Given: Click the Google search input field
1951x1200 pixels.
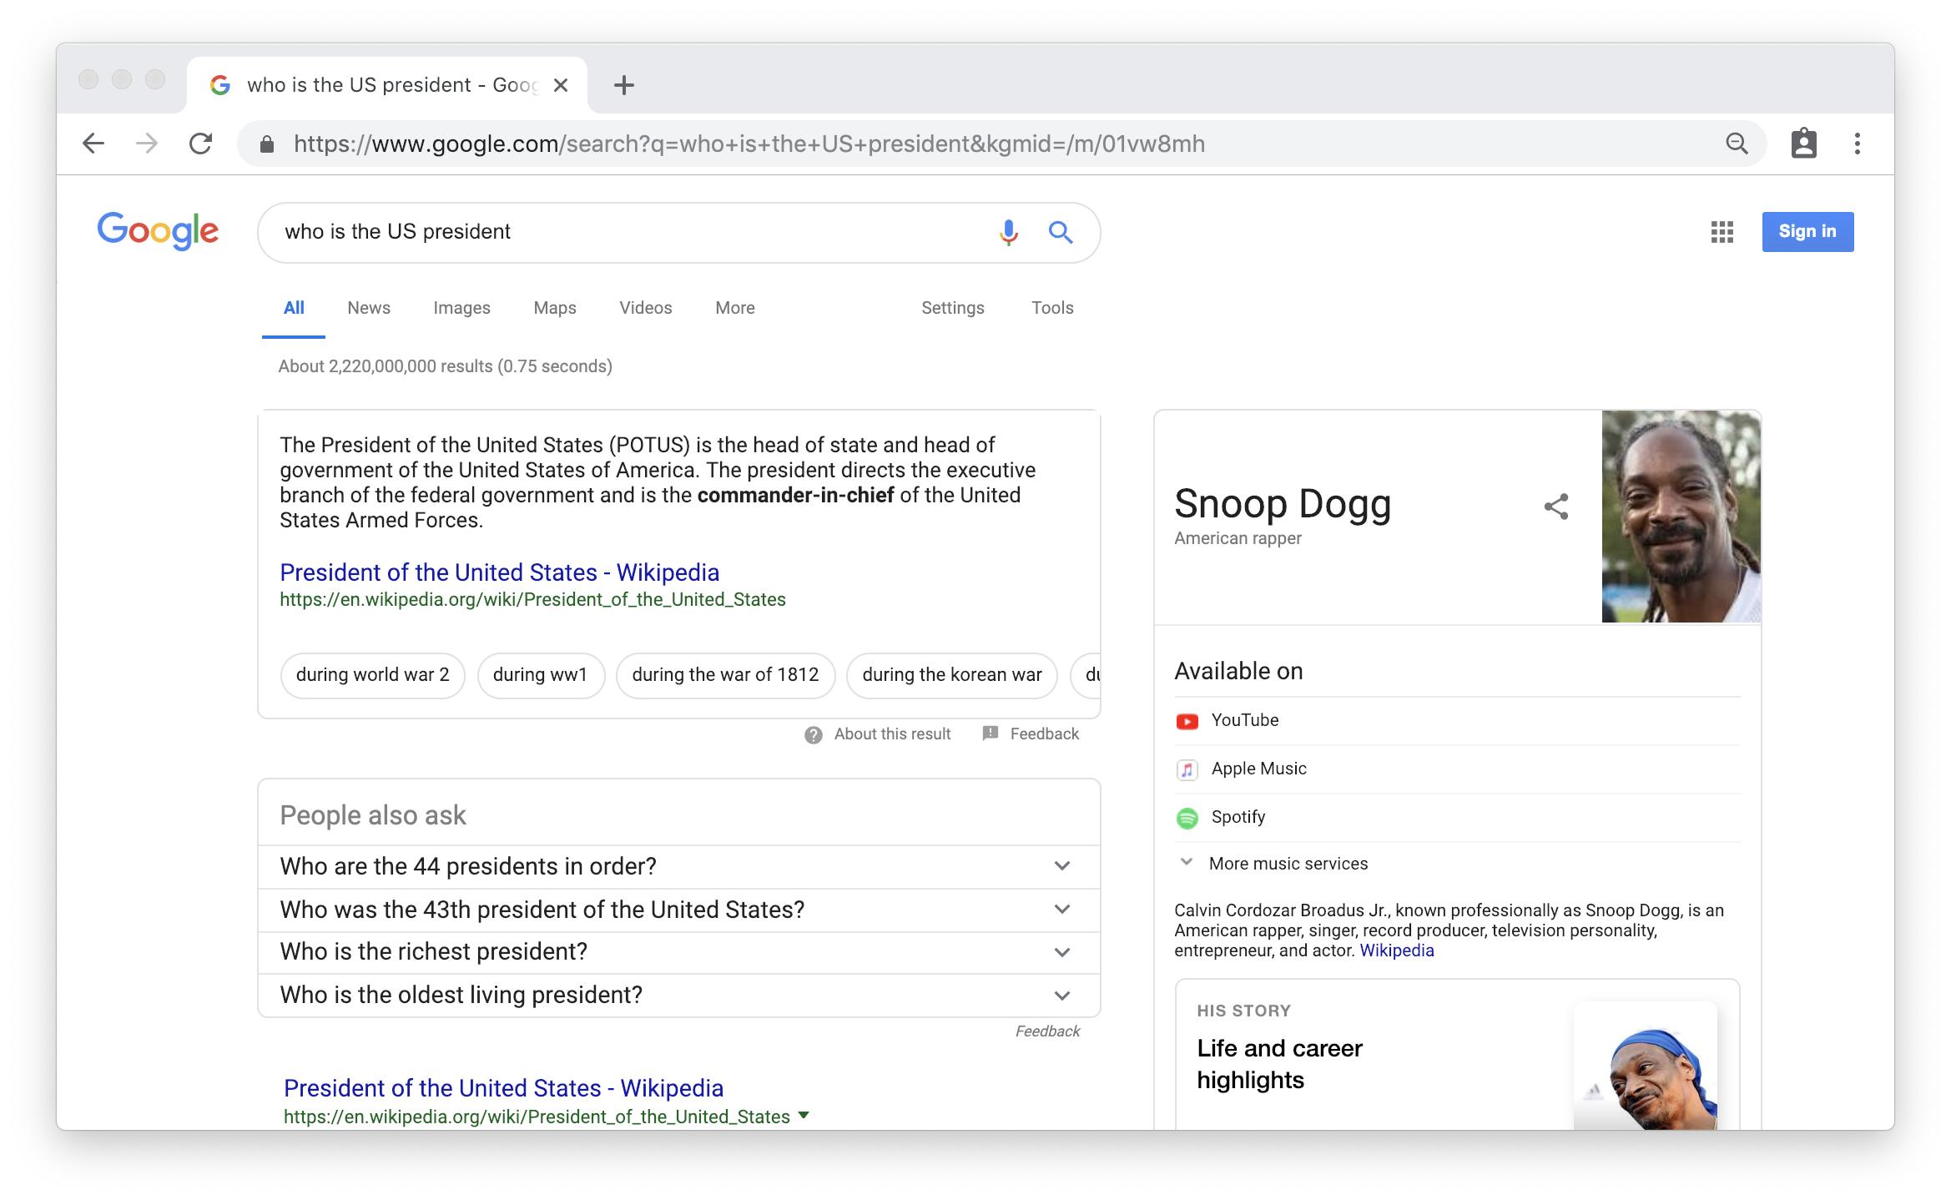Looking at the screenshot, I should point(626,232).
